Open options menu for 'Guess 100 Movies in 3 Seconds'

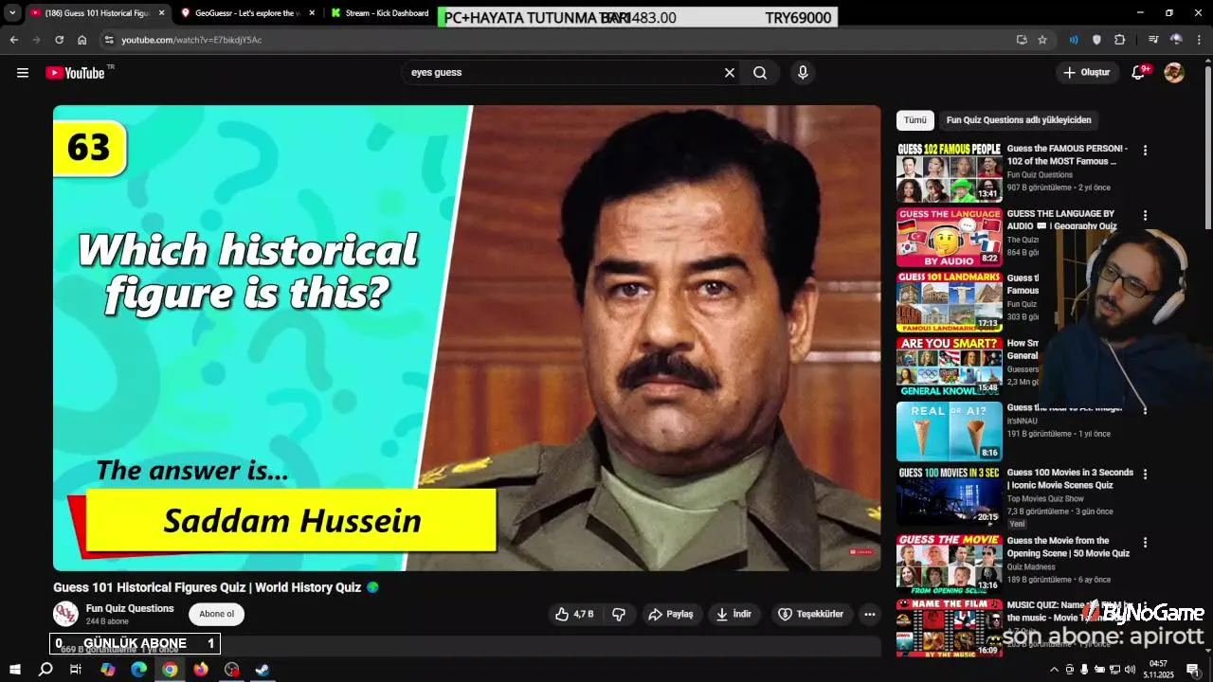[1145, 474]
